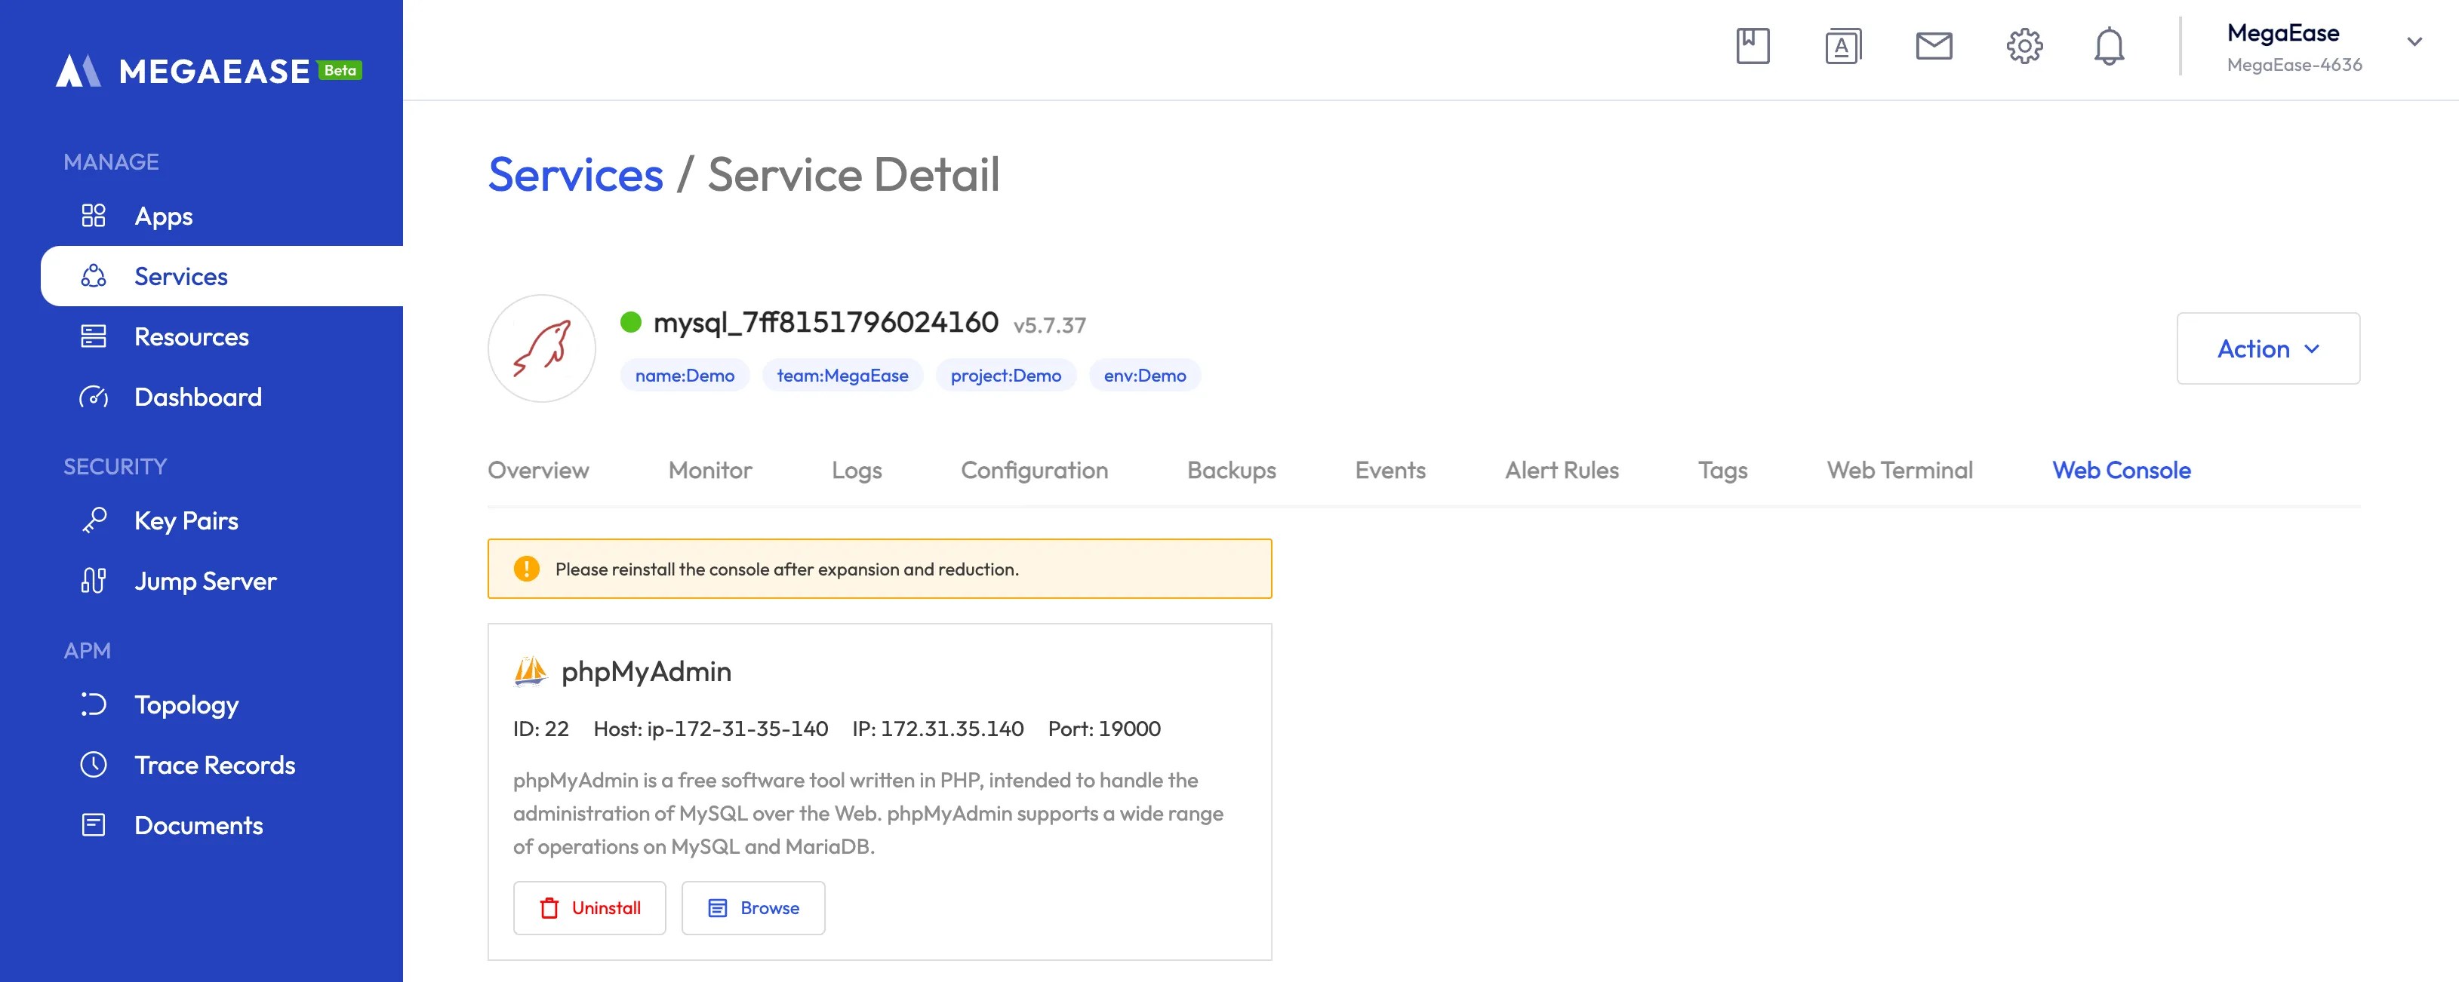Click the version label v5.7.37
Image resolution: width=2459 pixels, height=982 pixels.
pyautogui.click(x=1049, y=325)
